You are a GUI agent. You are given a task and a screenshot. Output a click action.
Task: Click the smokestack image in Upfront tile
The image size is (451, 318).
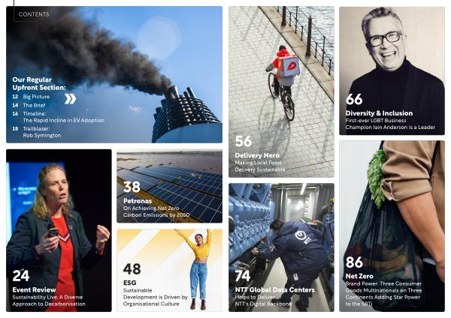(x=186, y=115)
